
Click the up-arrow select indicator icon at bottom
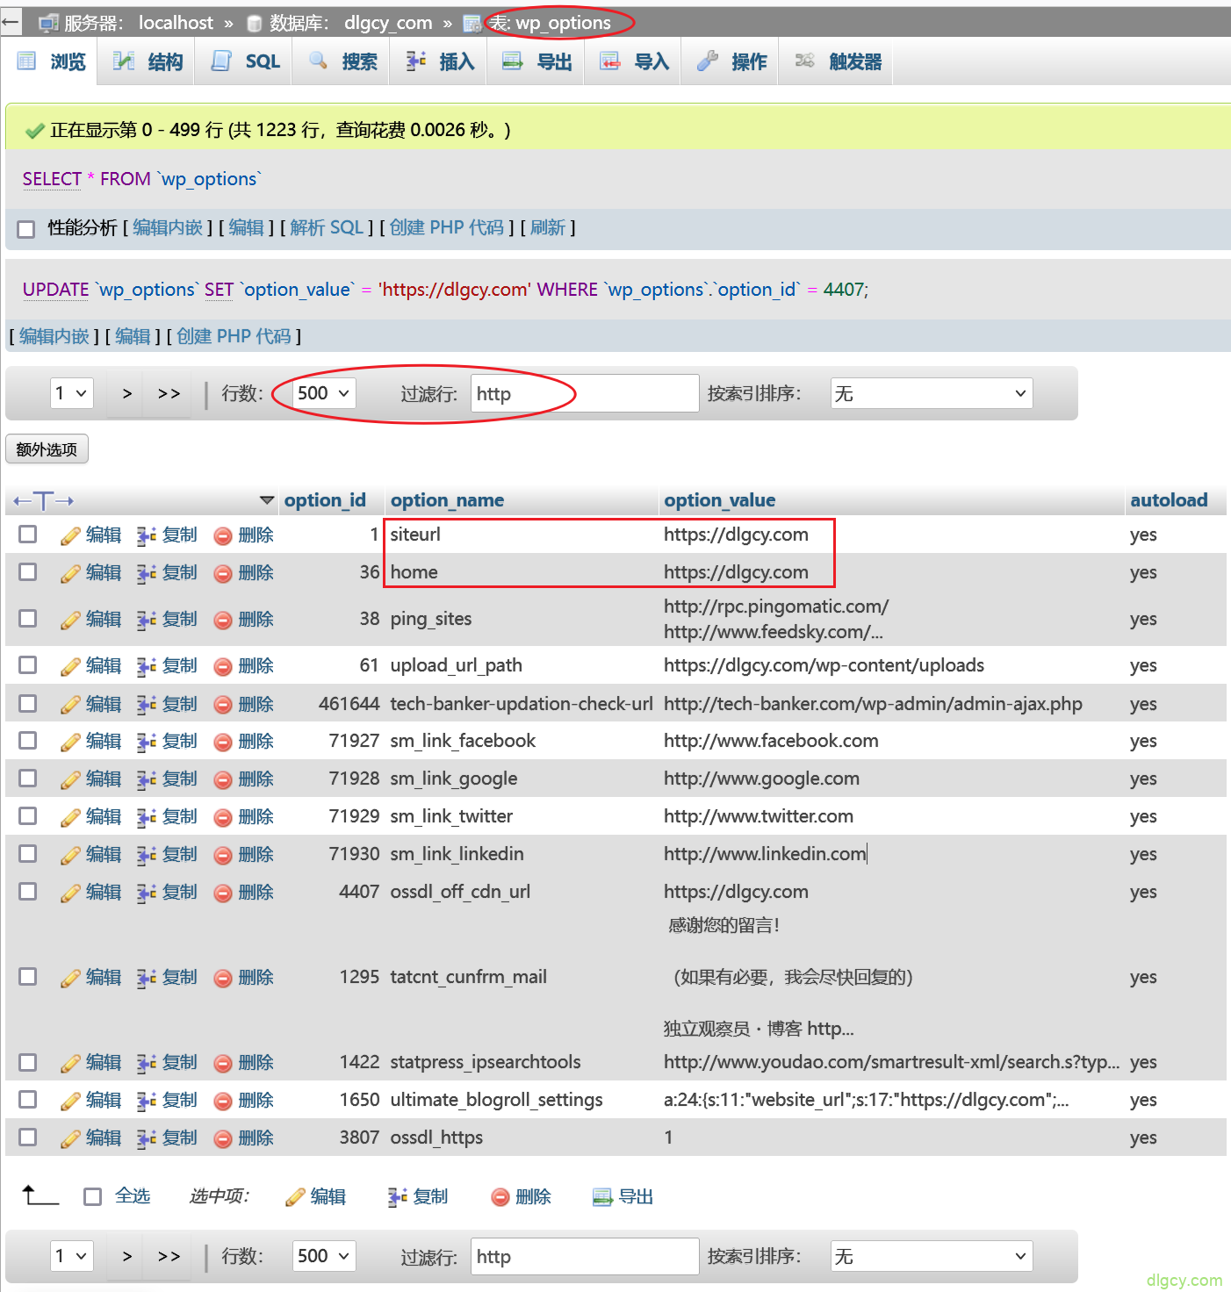(x=40, y=1195)
